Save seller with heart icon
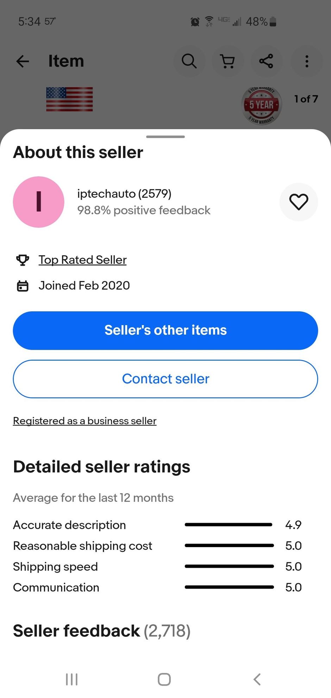The height and width of the screenshot is (698, 331). point(299,202)
